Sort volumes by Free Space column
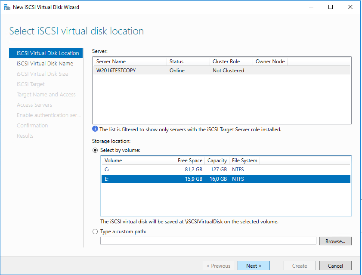Viewport: 362px width, 275px height. pos(189,161)
